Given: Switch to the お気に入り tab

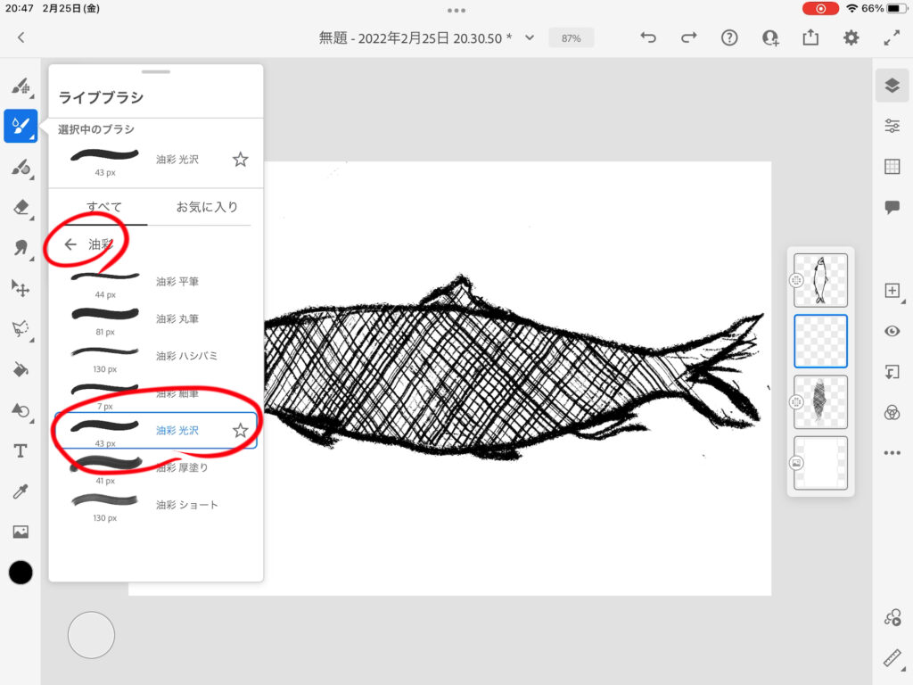Looking at the screenshot, I should point(207,207).
